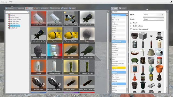
Task: Enable the Toggle checkbox
Action: coord(131,23)
